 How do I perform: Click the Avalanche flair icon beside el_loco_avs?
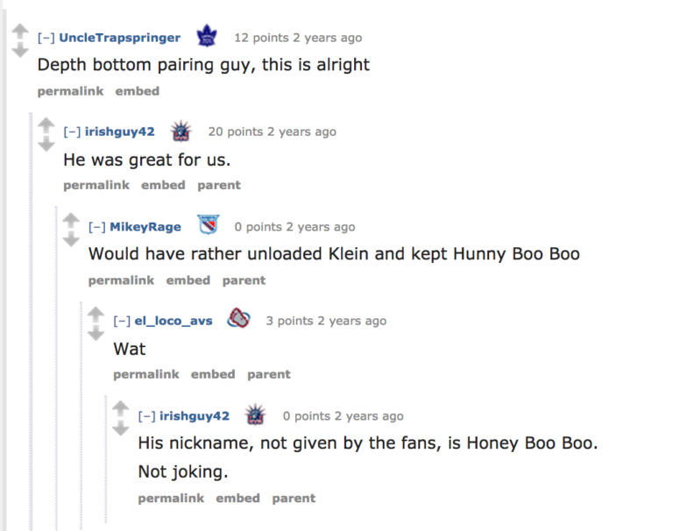[x=238, y=319]
